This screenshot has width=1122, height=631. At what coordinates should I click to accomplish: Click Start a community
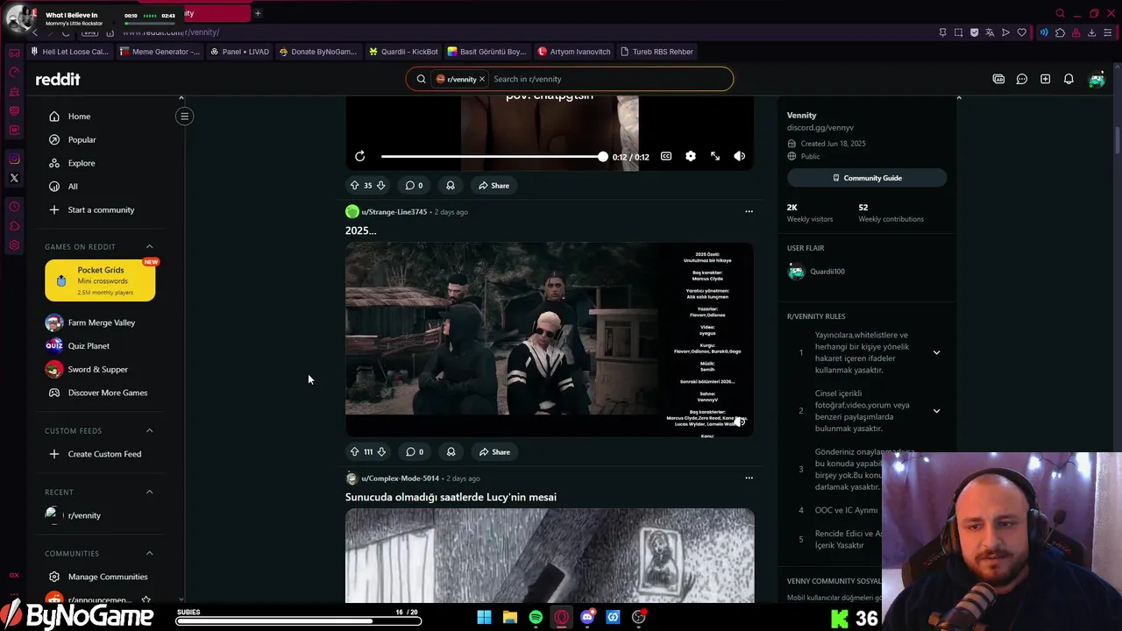point(100,209)
